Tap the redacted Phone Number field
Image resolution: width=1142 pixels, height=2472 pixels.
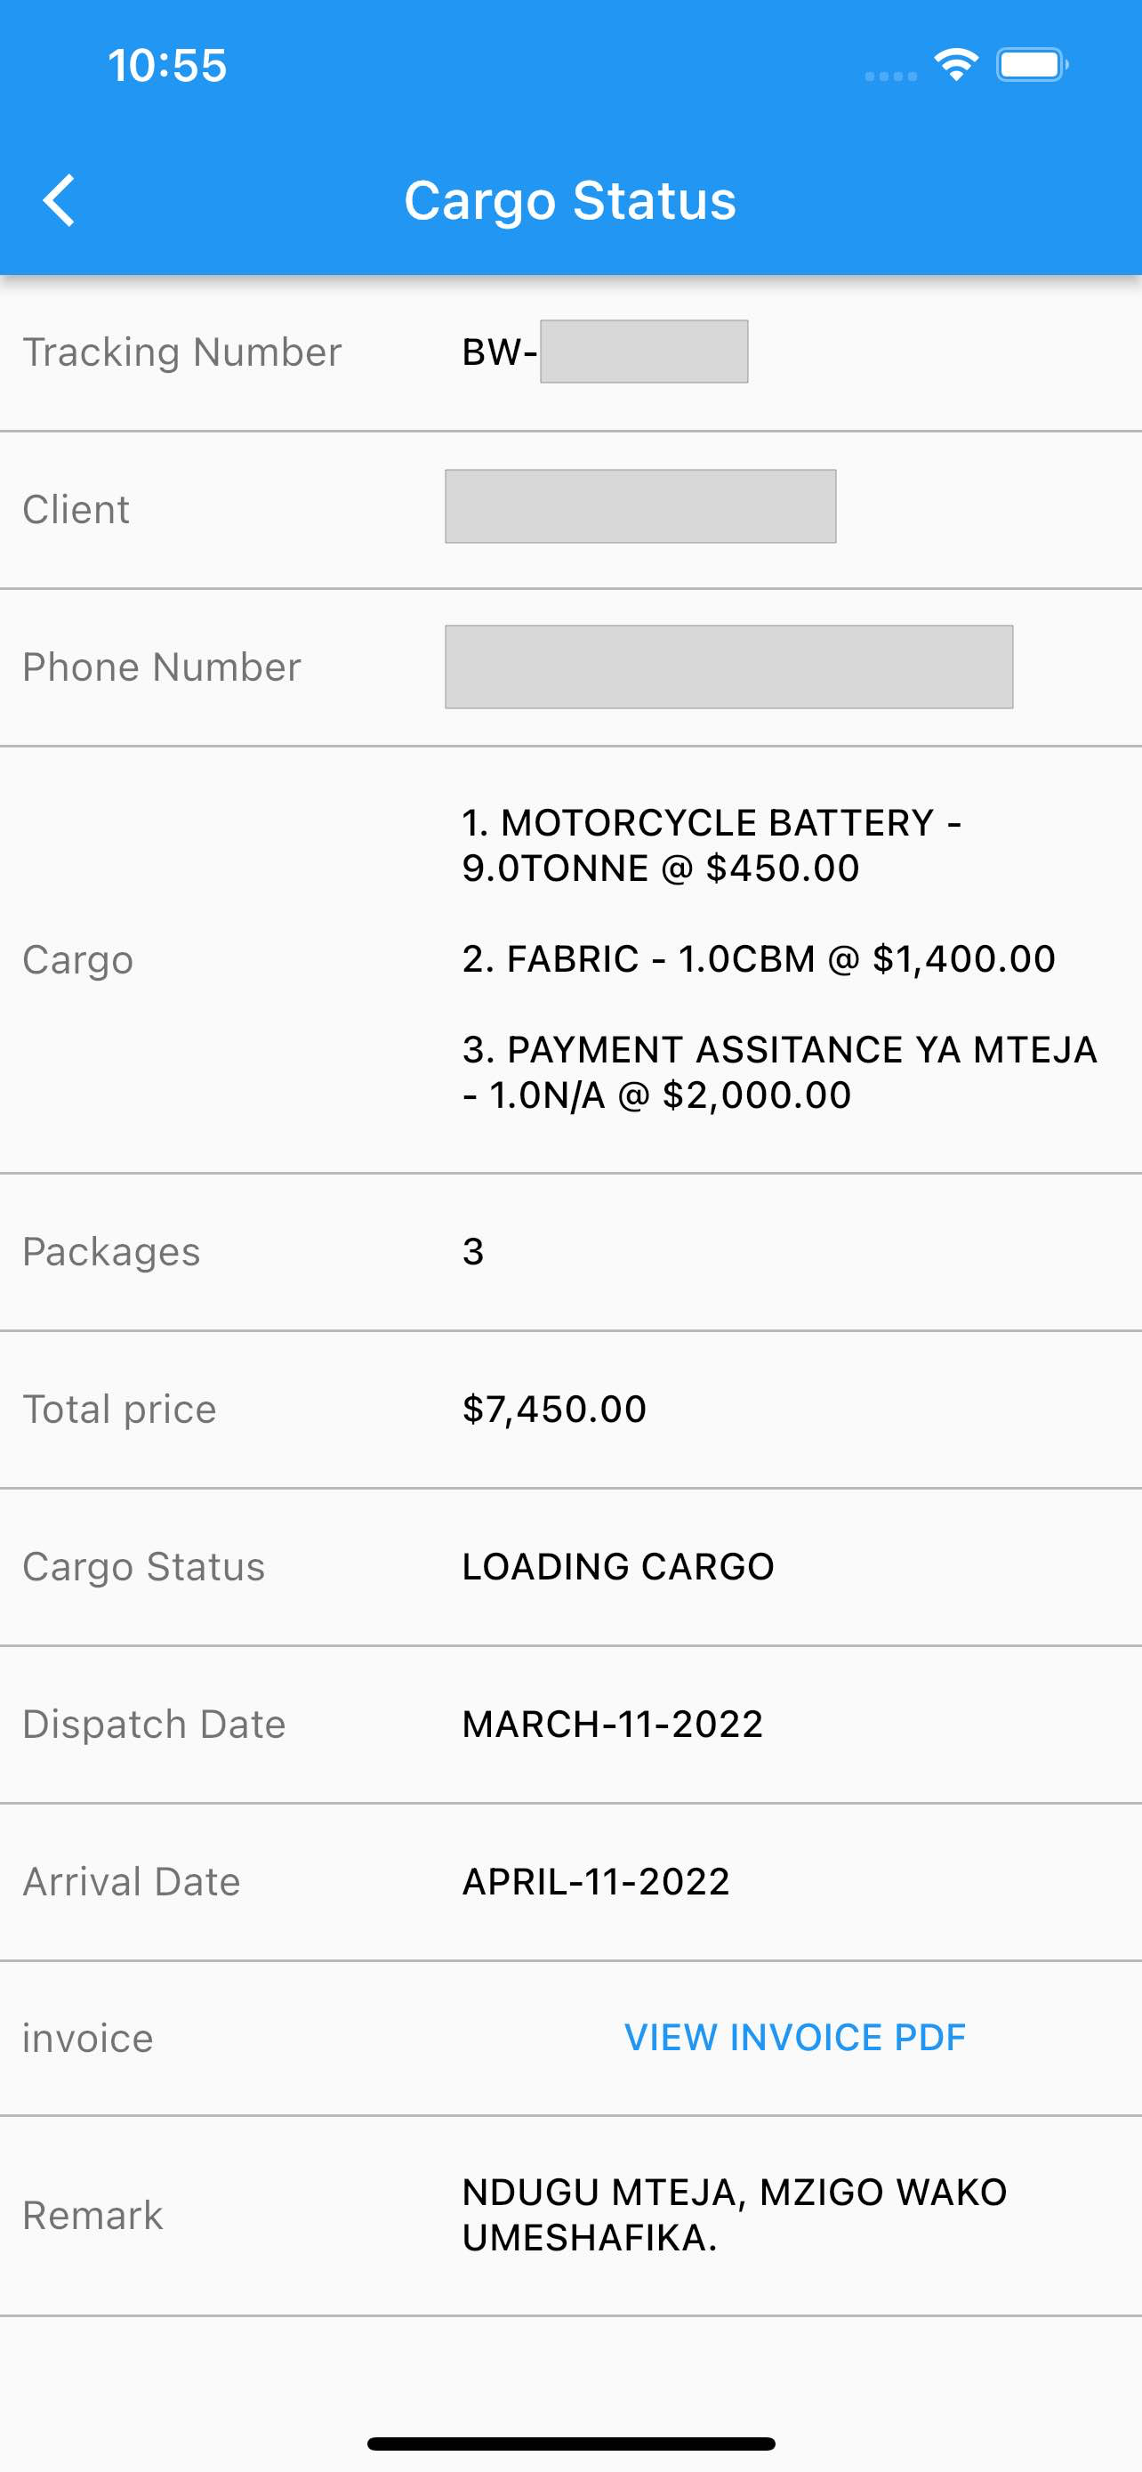pyautogui.click(x=728, y=666)
